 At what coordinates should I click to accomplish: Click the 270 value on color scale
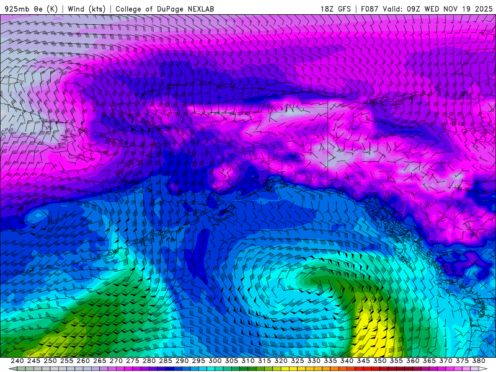click(x=116, y=361)
